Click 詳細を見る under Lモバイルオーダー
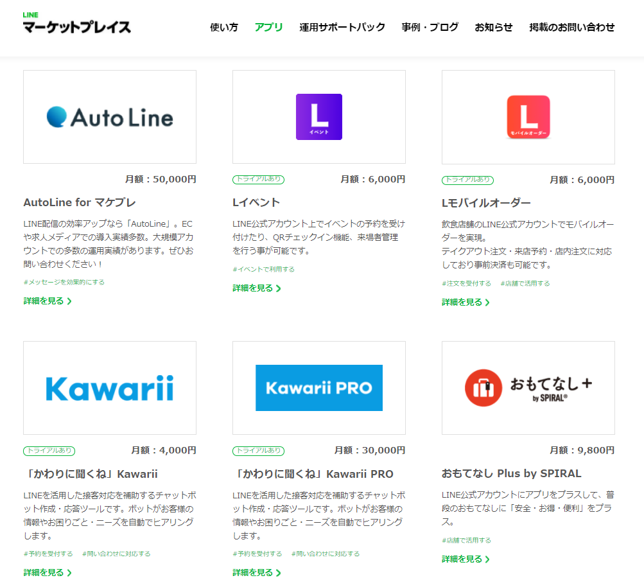Viewport: 644px width, 578px height. coord(466,302)
